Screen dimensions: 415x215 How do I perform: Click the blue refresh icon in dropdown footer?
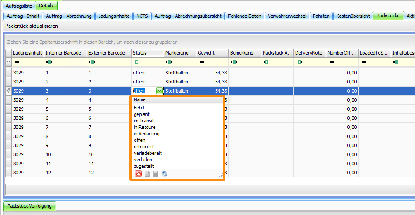[164, 174]
